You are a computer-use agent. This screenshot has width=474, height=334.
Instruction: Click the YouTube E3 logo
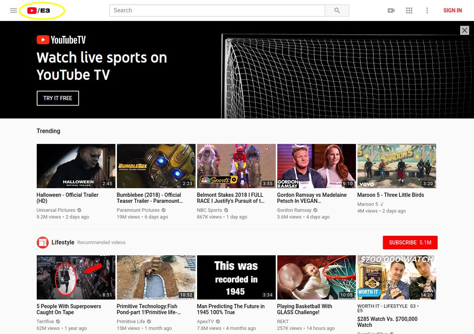click(x=39, y=11)
